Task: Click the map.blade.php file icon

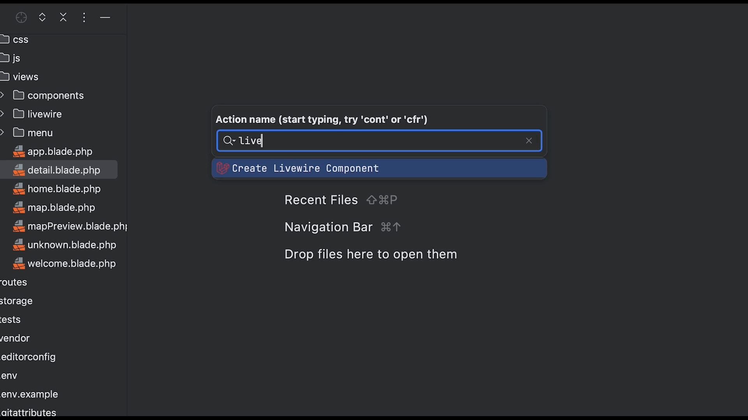Action: tap(19, 208)
